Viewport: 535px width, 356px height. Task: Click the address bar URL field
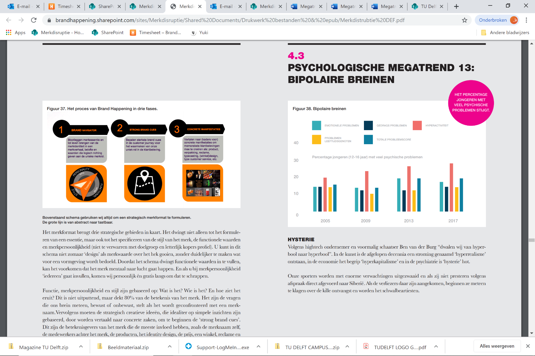(x=230, y=20)
